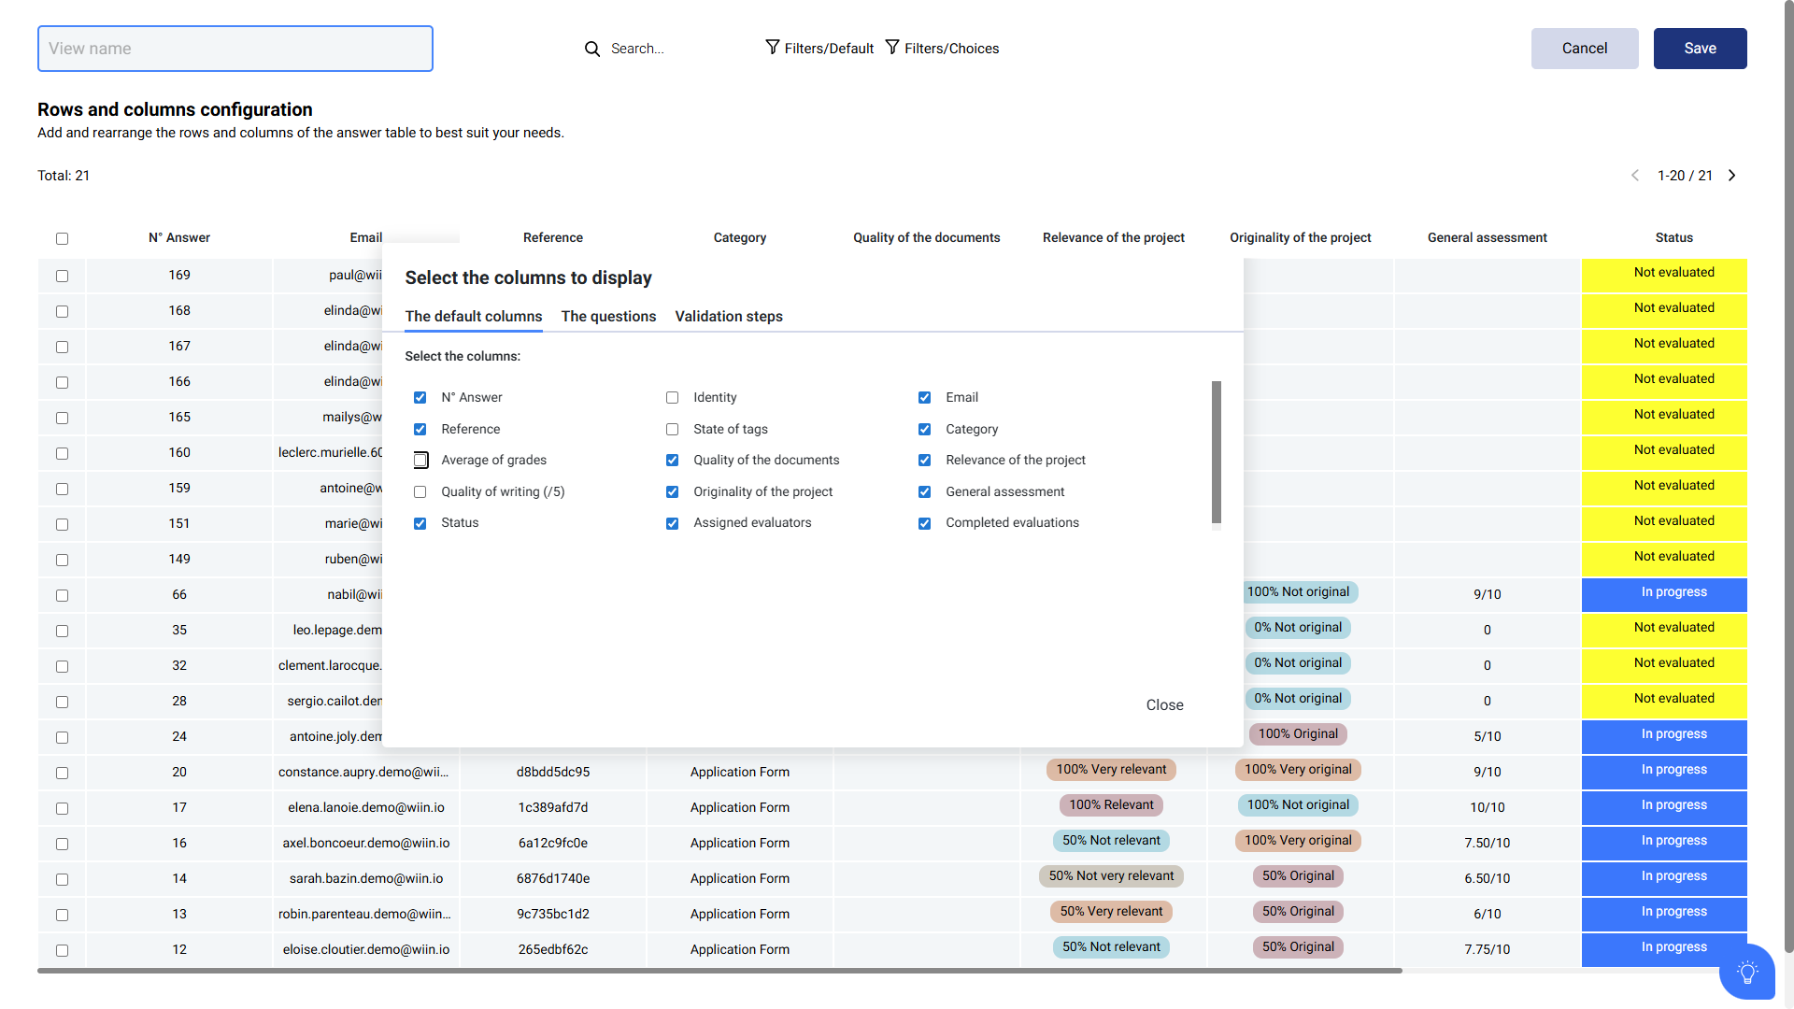Viewport: 1794px width, 1009px height.
Task: Select the row checkbox for answer 169
Action: click(62, 276)
